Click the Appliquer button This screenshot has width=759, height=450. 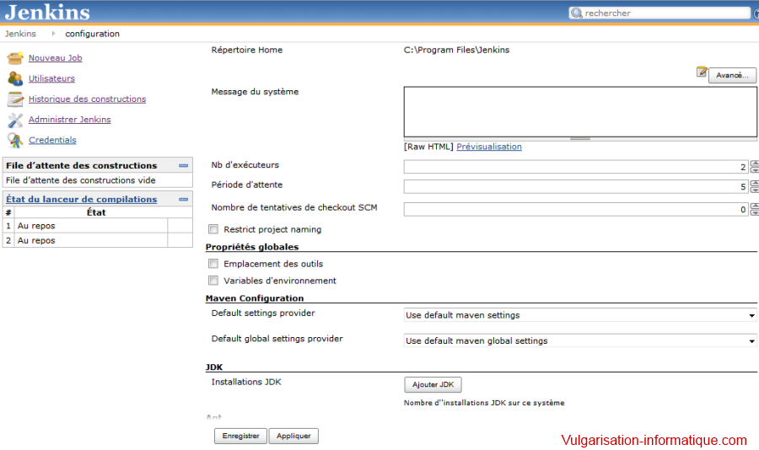[x=293, y=436]
